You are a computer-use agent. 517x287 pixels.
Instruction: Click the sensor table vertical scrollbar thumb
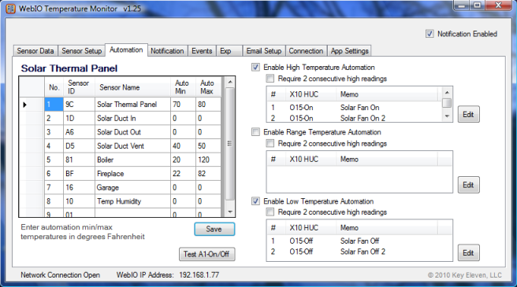point(230,143)
